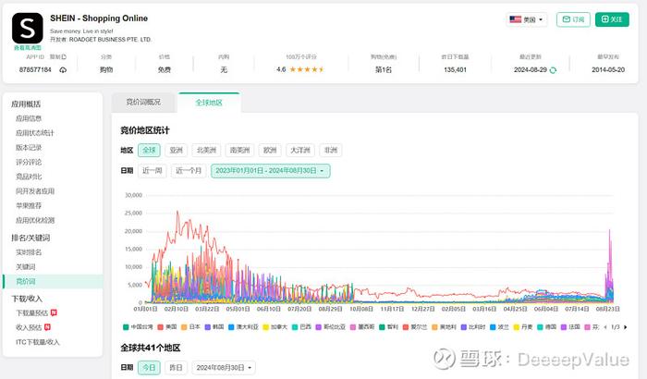Open 竞价词 in the sidebar

point(53,282)
